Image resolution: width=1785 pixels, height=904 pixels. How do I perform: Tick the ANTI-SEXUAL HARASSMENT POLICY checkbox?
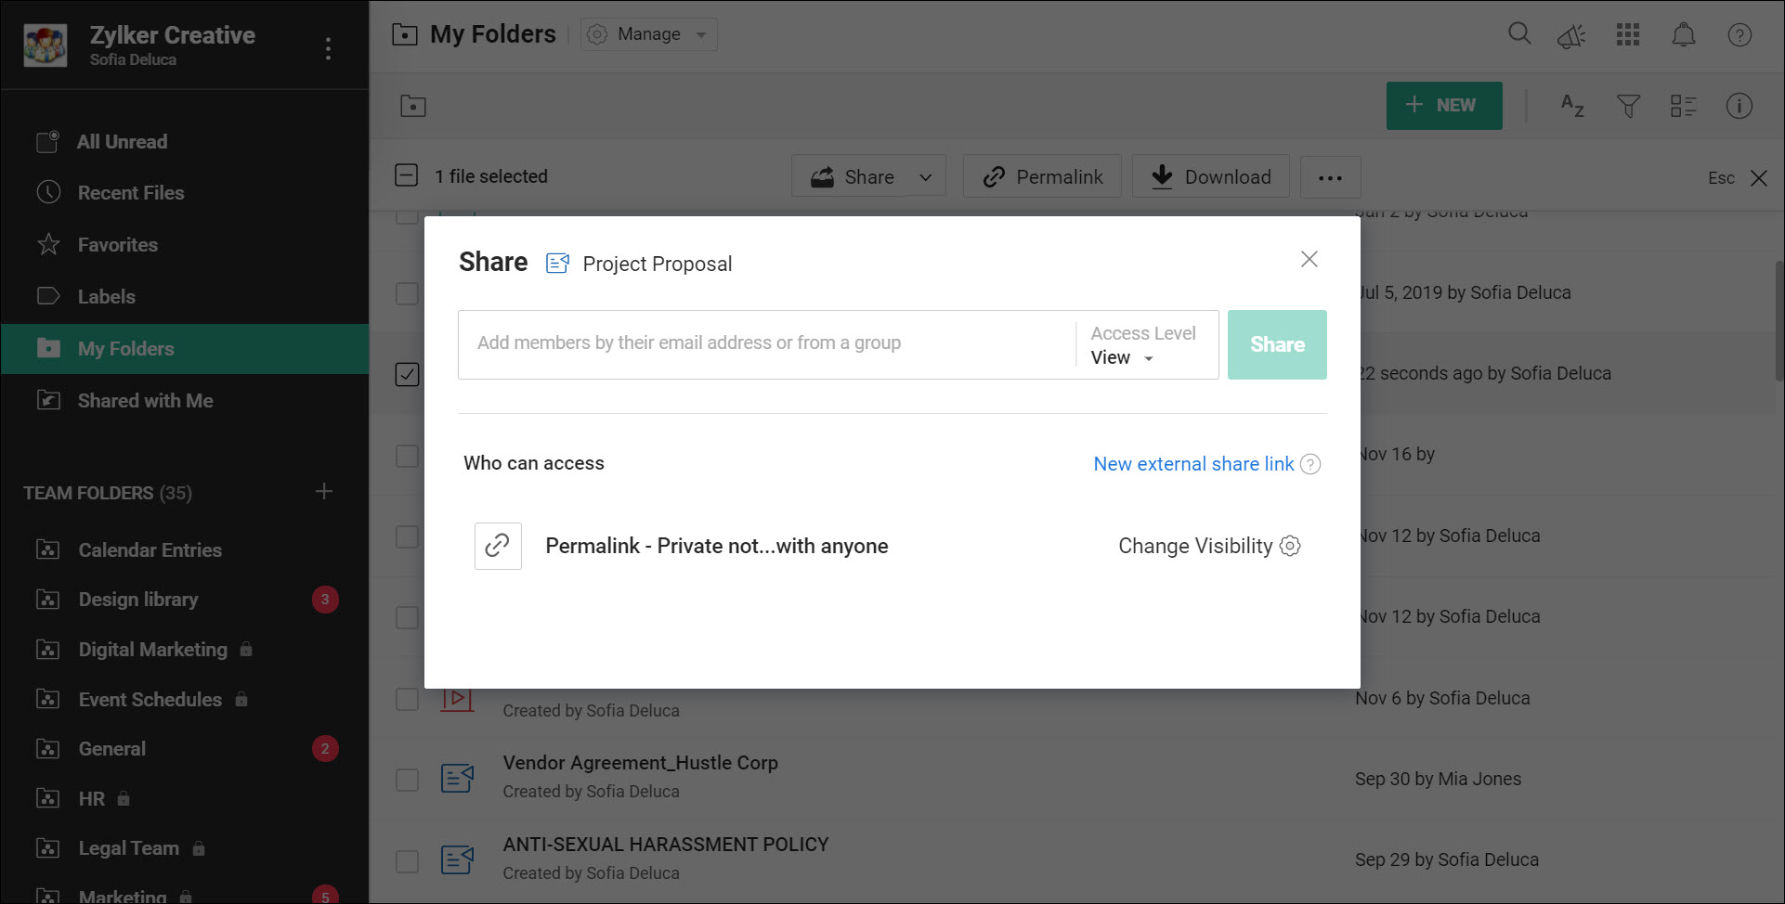(x=407, y=860)
